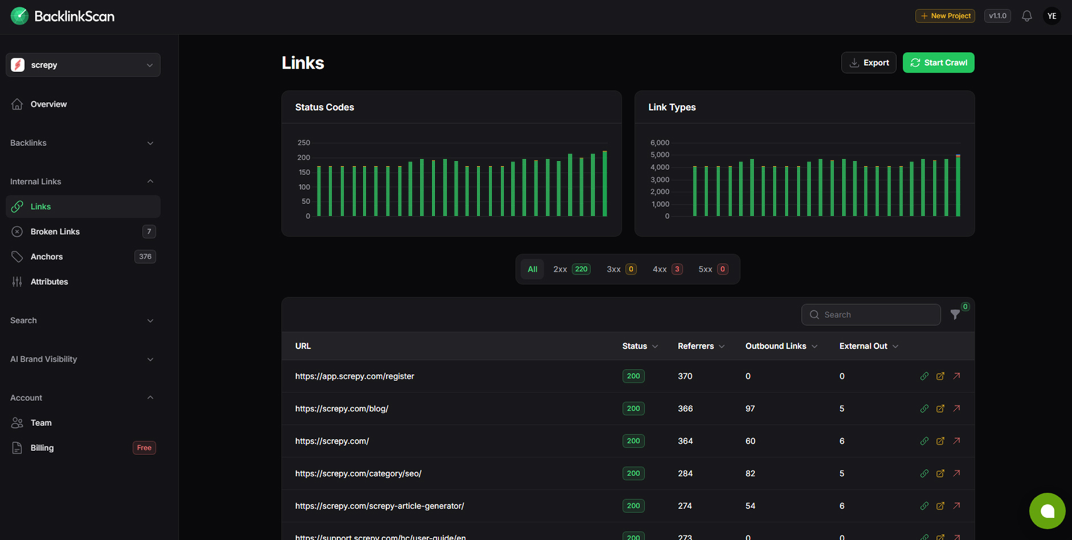1072x540 pixels.
Task: Filter links by 3xx status
Action: [x=621, y=269]
